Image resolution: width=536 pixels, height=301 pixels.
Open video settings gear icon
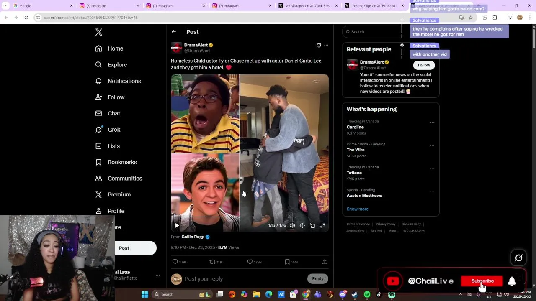tap(302, 225)
